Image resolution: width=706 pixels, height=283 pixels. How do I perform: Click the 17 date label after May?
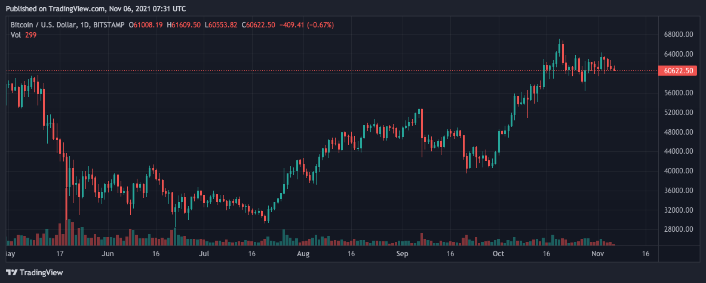pos(59,253)
